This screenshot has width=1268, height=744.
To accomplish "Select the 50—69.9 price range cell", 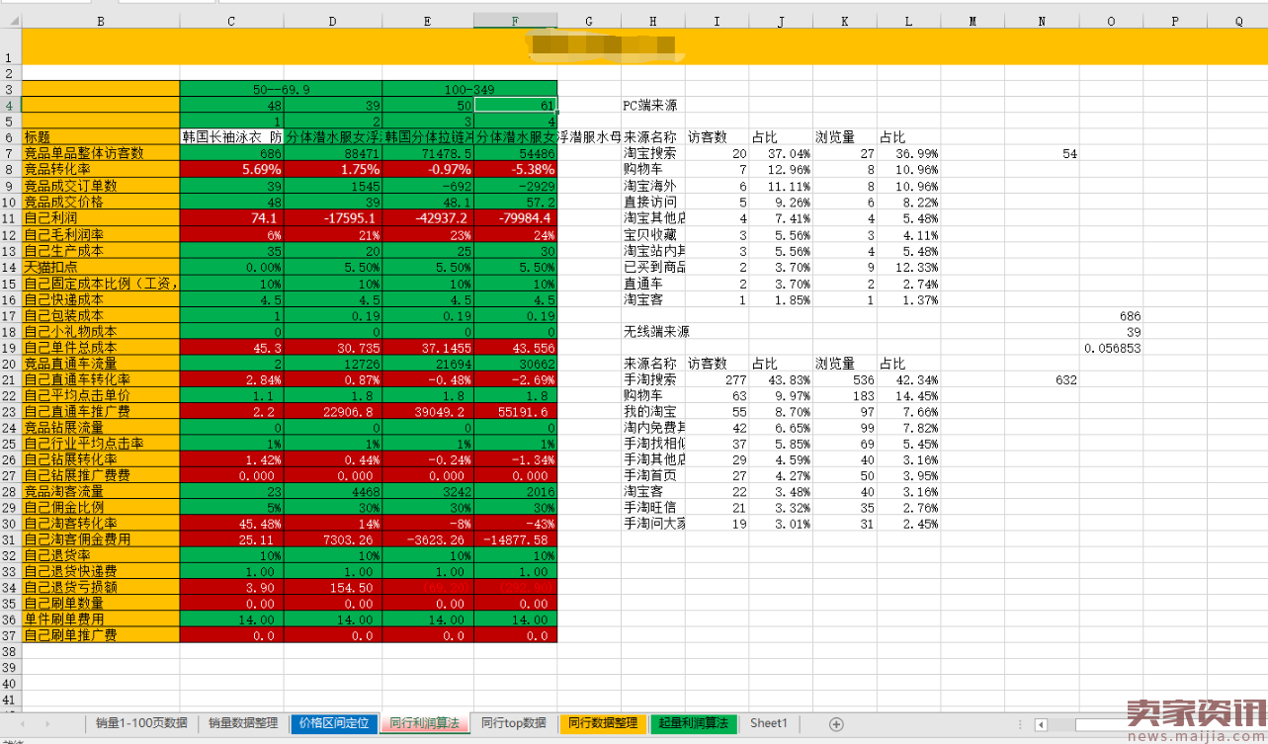I will pyautogui.click(x=282, y=89).
